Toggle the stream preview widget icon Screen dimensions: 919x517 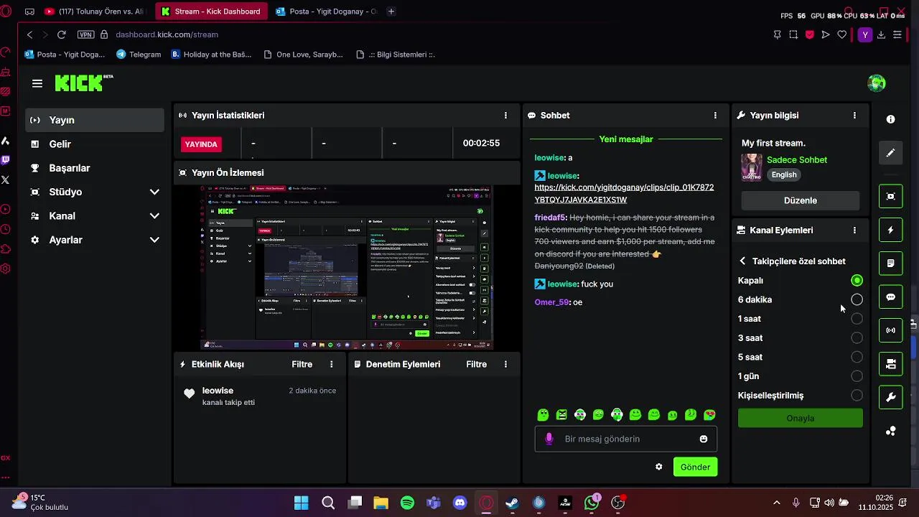click(890, 196)
